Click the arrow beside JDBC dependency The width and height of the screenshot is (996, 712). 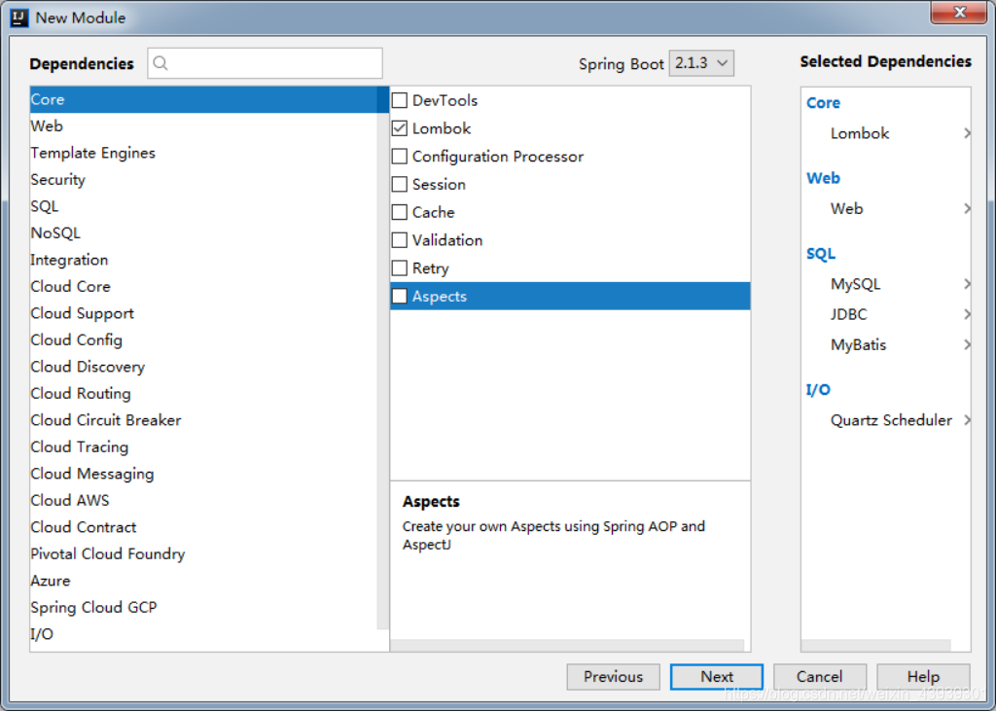pyautogui.click(x=966, y=314)
